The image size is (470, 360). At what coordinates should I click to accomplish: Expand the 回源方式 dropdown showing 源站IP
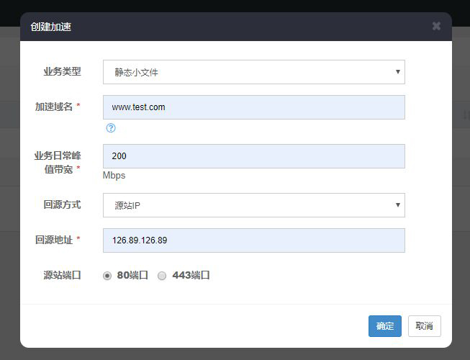point(253,205)
